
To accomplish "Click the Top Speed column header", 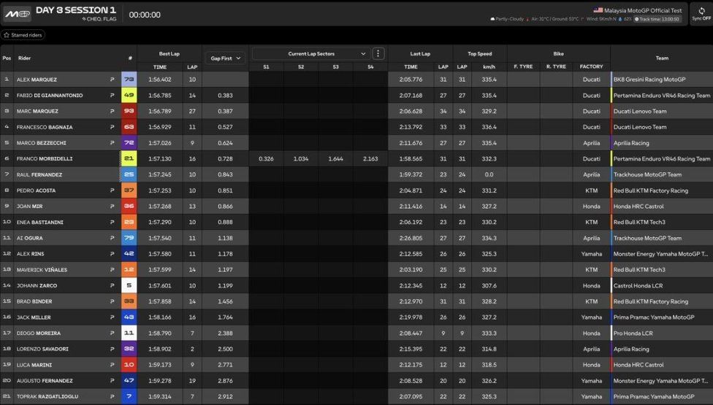I will pyautogui.click(x=480, y=53).
